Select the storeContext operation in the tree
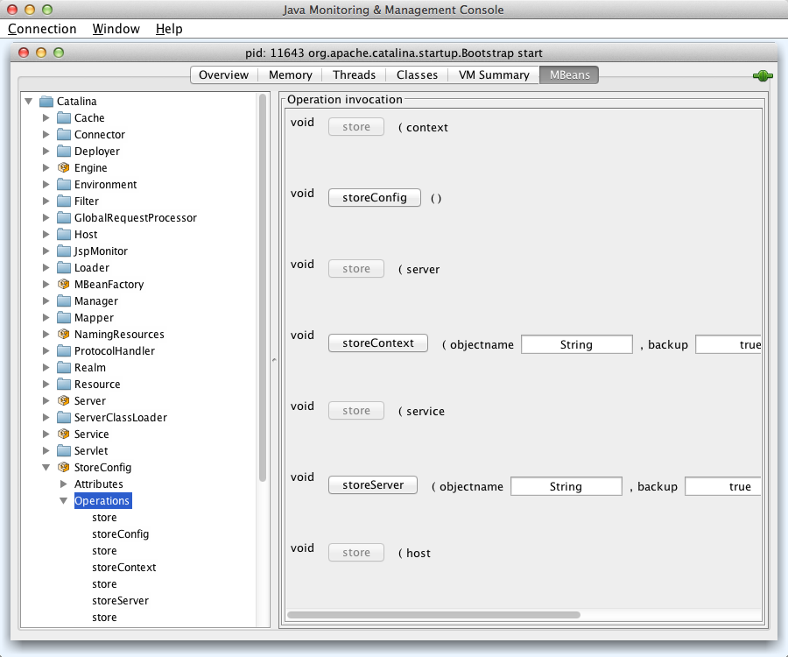 [x=124, y=568]
